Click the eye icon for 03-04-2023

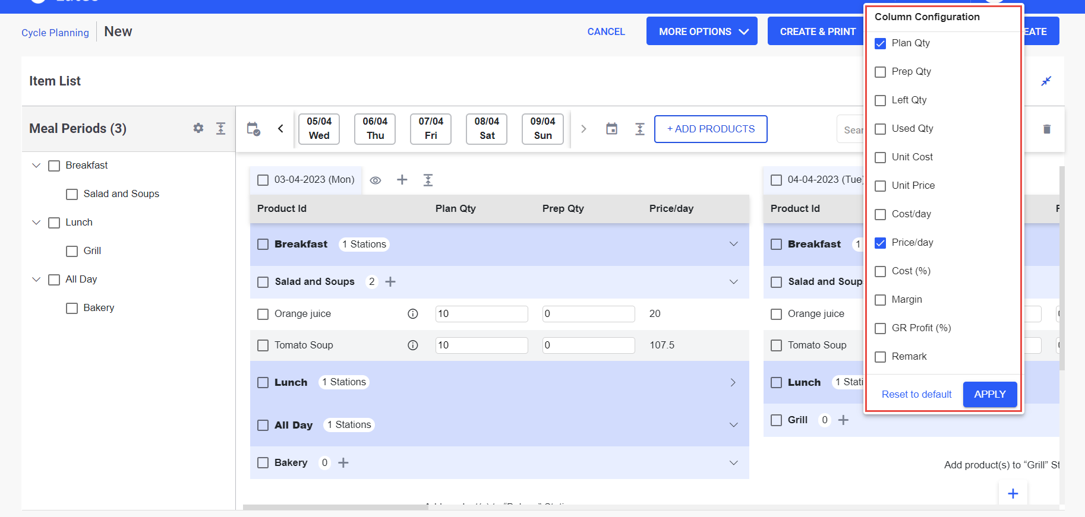pos(376,180)
